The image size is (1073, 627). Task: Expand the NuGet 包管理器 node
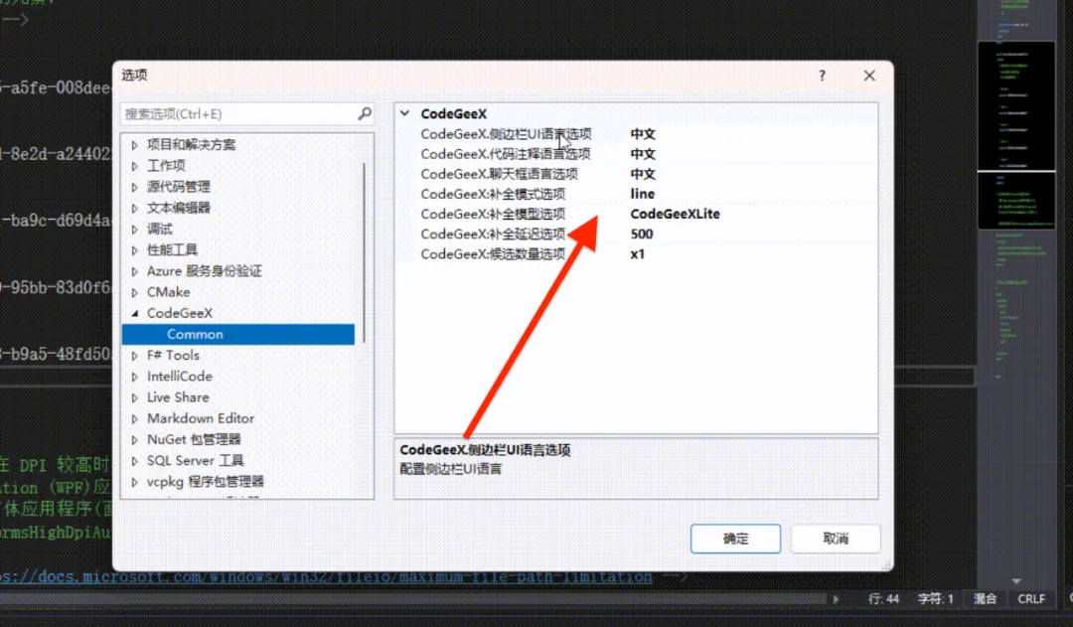[135, 440]
